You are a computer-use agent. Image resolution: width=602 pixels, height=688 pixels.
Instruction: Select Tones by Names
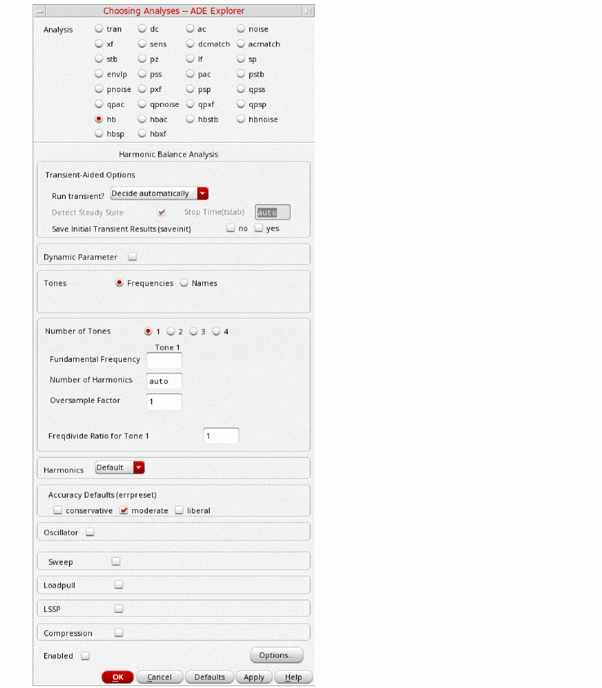(184, 283)
